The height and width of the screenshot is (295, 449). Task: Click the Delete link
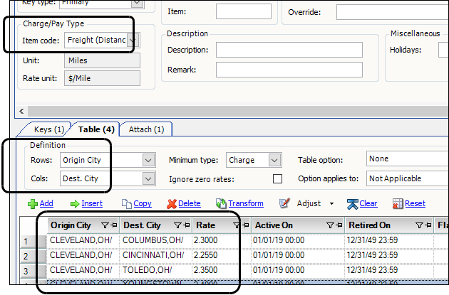click(x=190, y=203)
